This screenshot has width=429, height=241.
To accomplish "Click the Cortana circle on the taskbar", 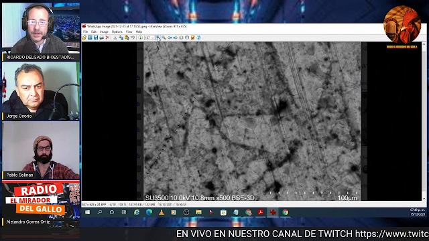I will 112,212.
